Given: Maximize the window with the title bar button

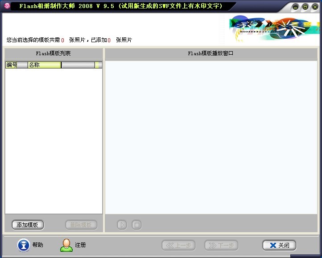Looking at the screenshot, I should pyautogui.click(x=305, y=7).
